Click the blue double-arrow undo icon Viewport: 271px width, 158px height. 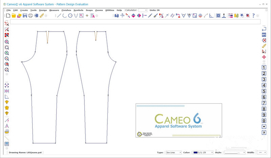pos(36,16)
